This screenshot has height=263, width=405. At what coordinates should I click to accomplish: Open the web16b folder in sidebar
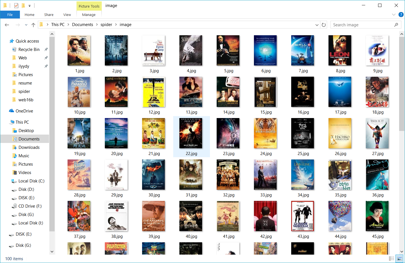(26, 100)
